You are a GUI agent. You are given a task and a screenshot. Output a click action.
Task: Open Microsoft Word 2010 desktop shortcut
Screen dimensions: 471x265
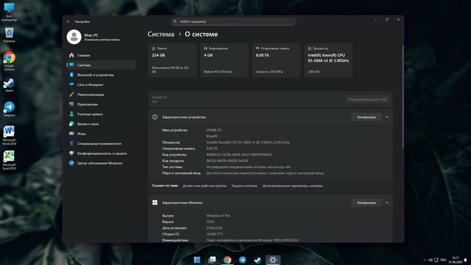pos(9,136)
